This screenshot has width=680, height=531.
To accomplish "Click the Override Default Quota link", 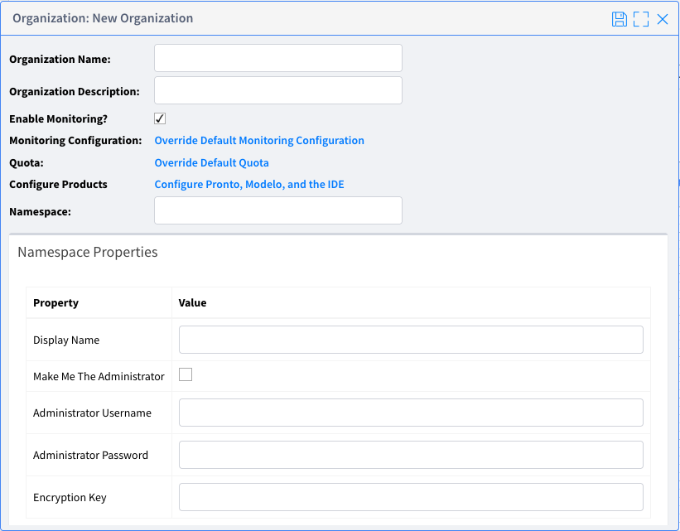I will pyautogui.click(x=211, y=163).
